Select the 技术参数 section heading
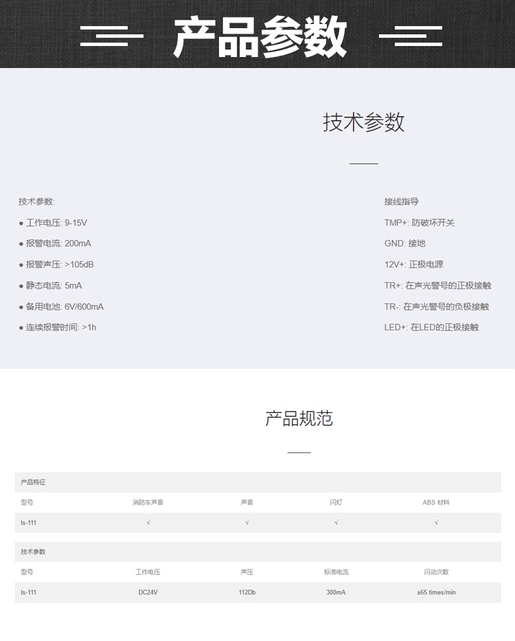 tap(364, 122)
